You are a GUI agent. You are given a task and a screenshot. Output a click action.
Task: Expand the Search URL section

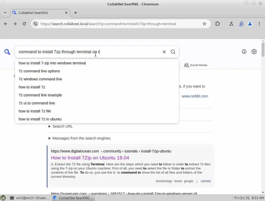click(61, 126)
